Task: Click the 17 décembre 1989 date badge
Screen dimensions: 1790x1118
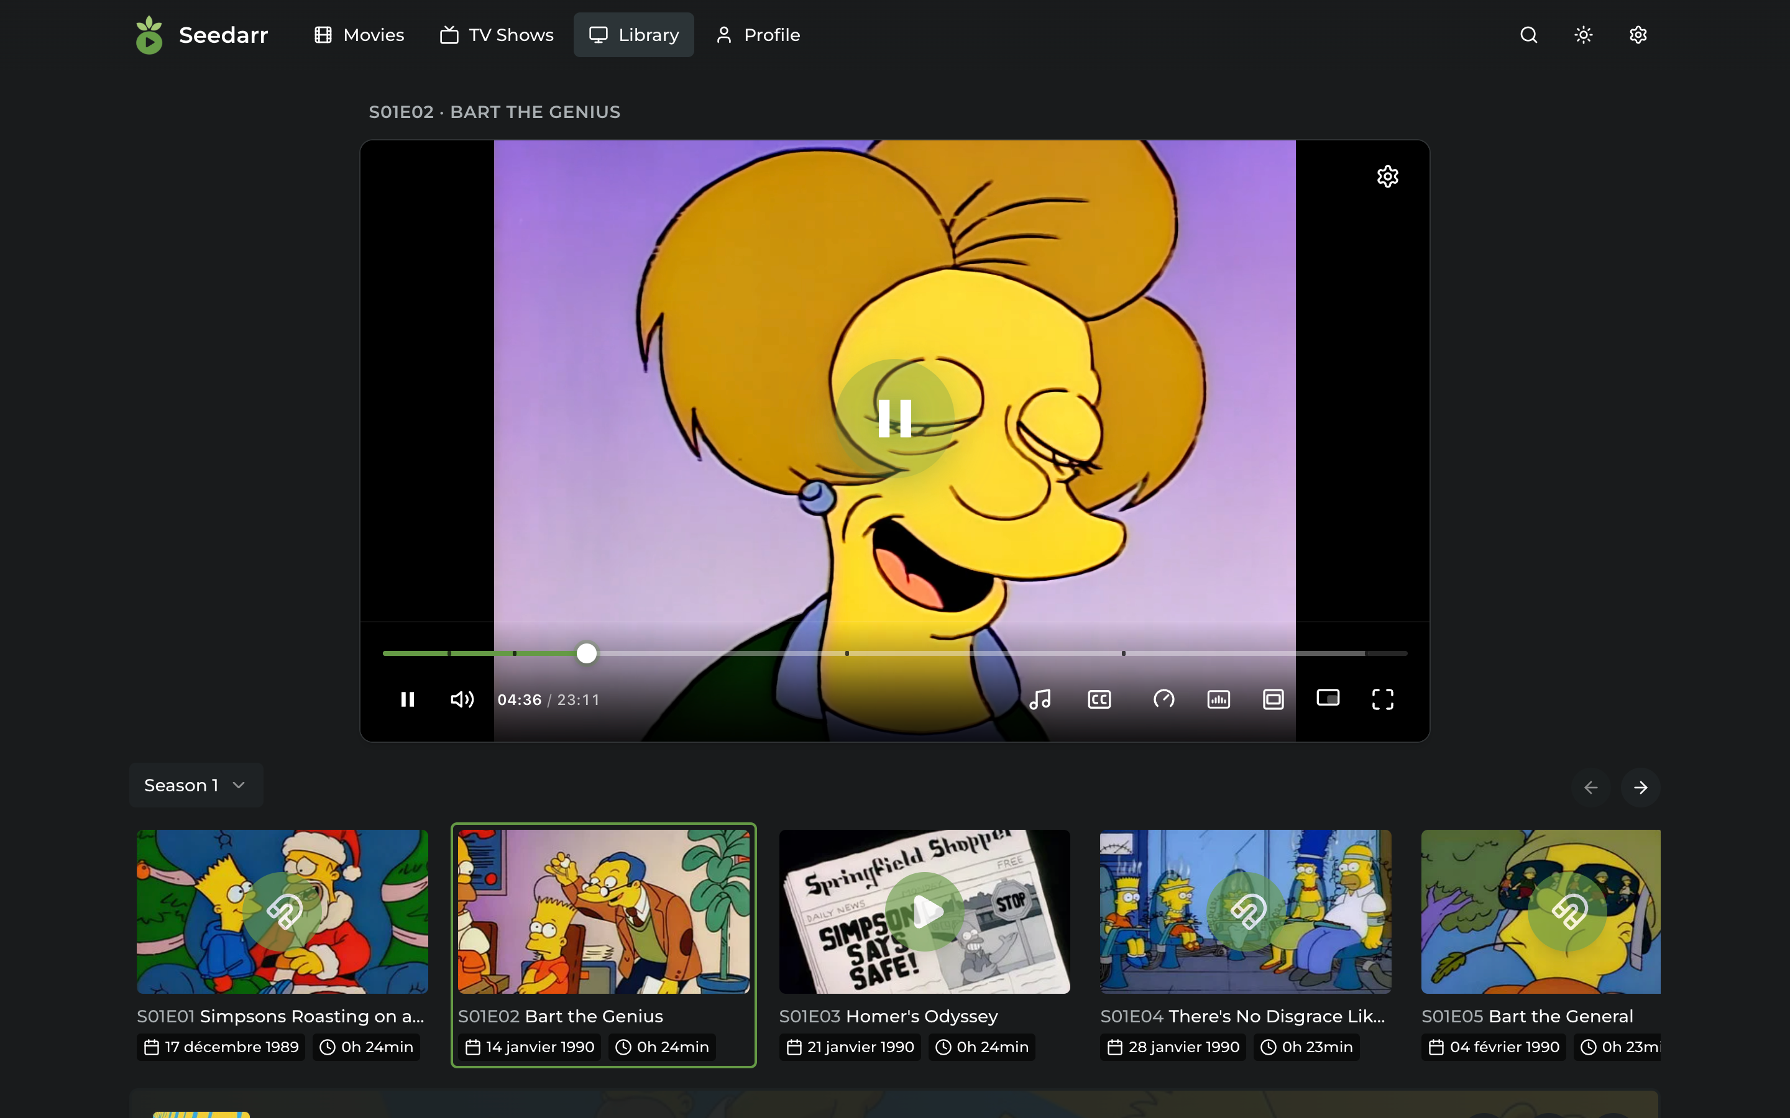Action: pos(221,1047)
